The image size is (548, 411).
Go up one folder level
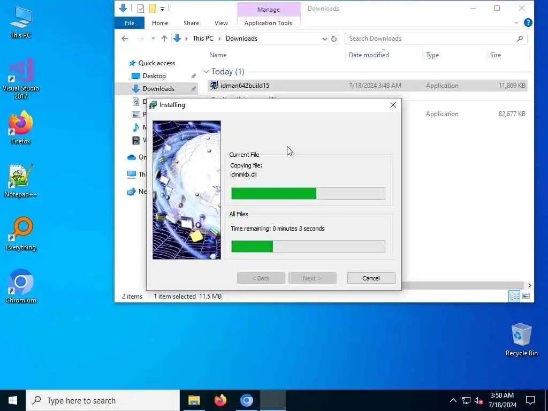coord(164,39)
